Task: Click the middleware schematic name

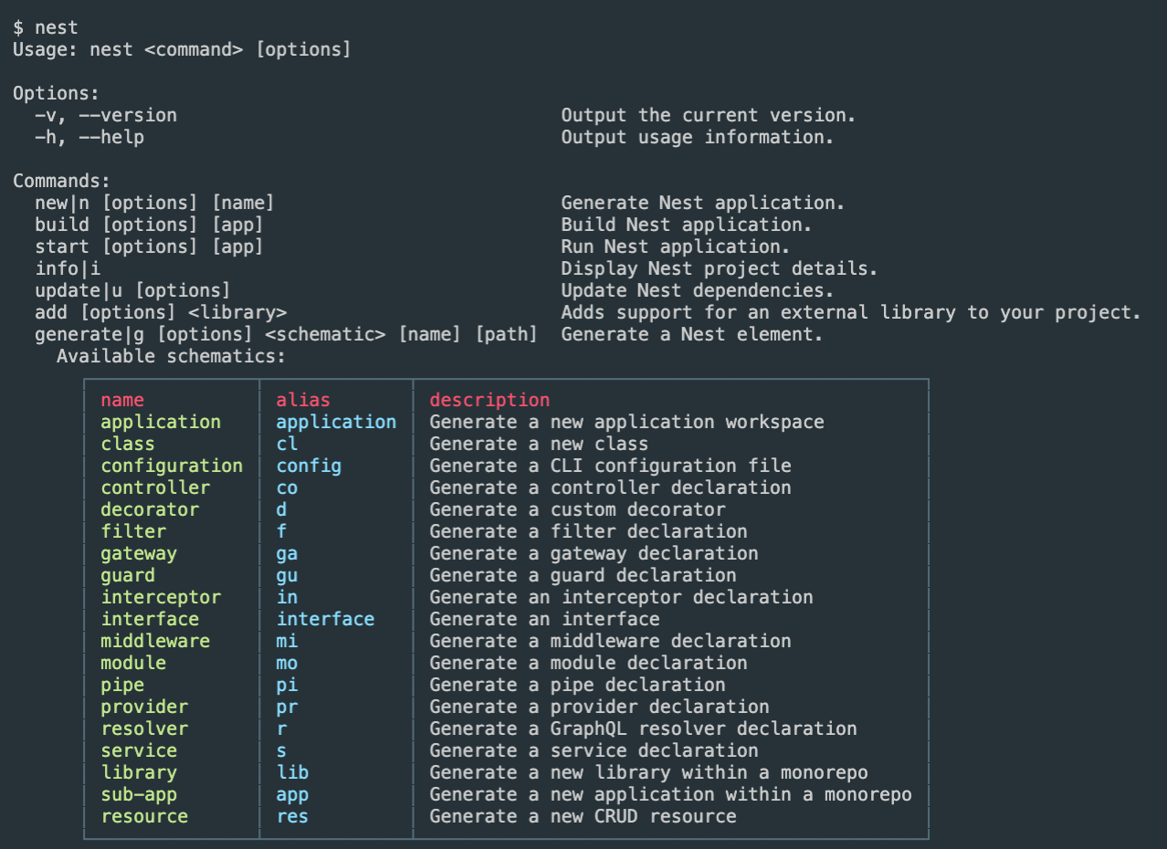Action: pyautogui.click(x=155, y=641)
